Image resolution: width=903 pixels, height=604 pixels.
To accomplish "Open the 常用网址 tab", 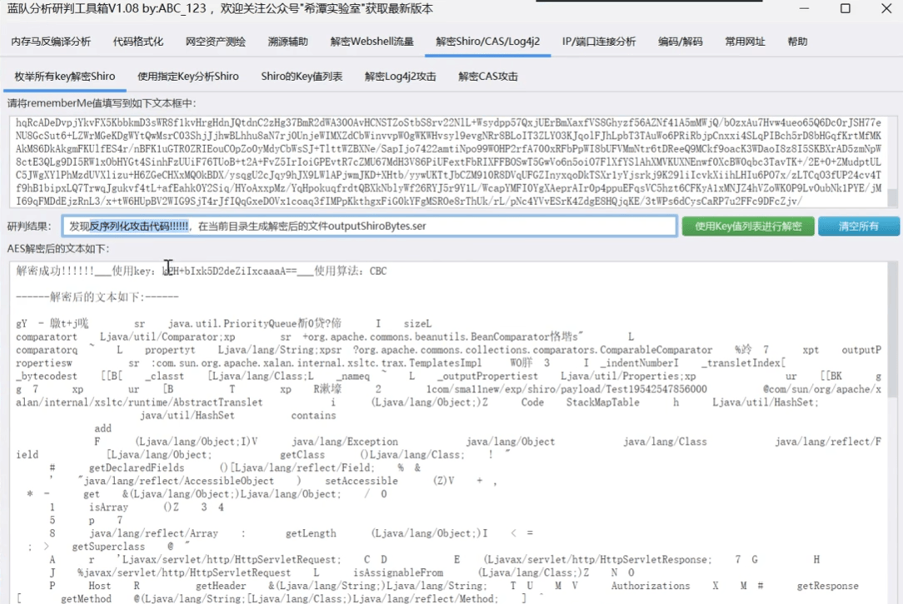I will 746,42.
